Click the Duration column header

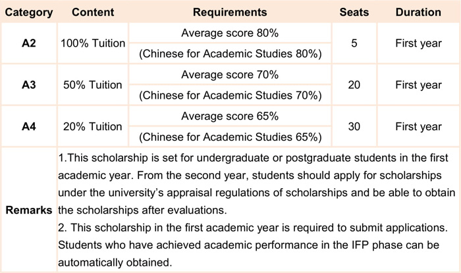418,12
